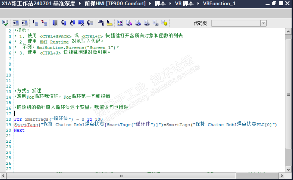Click PLC[0] at end of line 19
The height and width of the screenshot is (180, 293).
264,125
